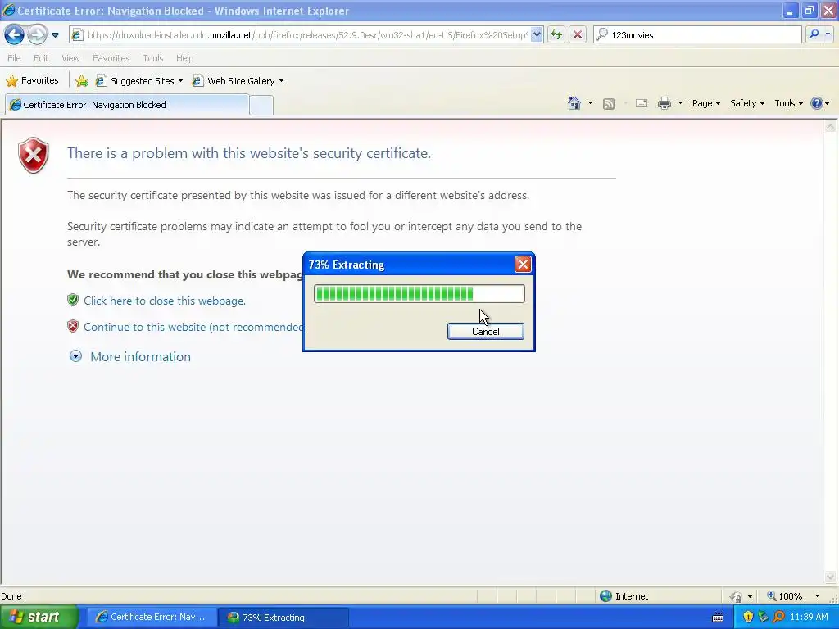
Task: Click the Done status bar text
Action: click(x=11, y=596)
